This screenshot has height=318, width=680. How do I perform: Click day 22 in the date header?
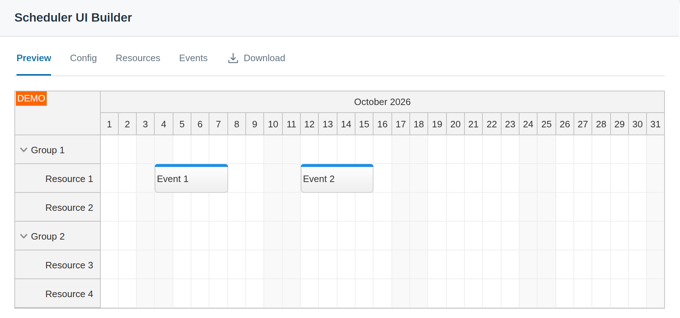[x=492, y=124]
